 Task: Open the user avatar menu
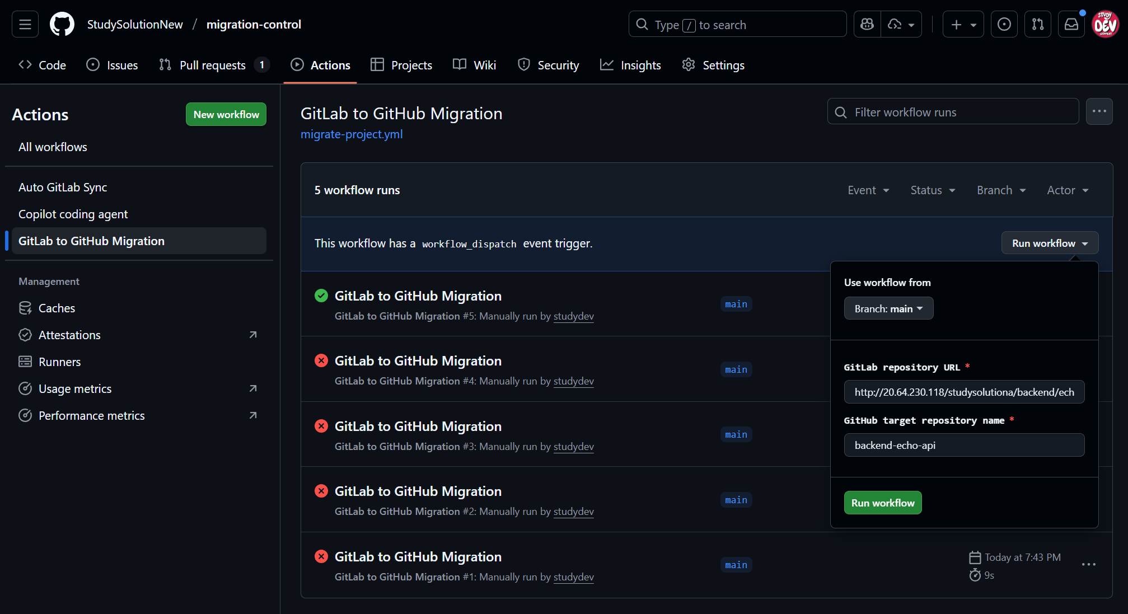coord(1105,25)
